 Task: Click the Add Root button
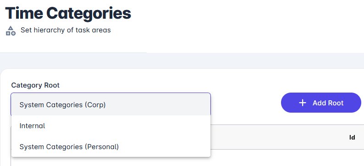pos(321,103)
